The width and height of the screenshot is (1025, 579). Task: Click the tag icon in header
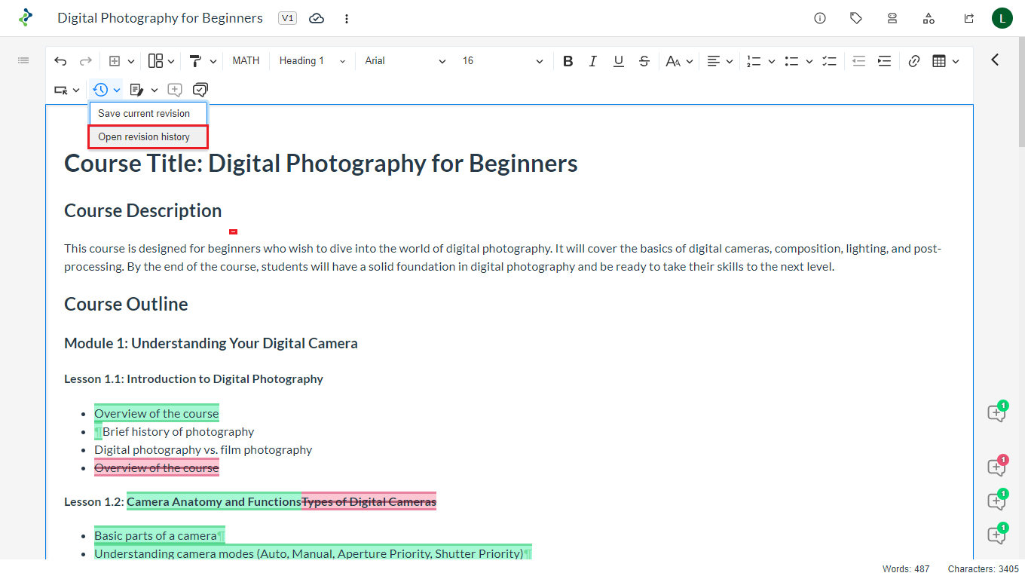pos(856,18)
